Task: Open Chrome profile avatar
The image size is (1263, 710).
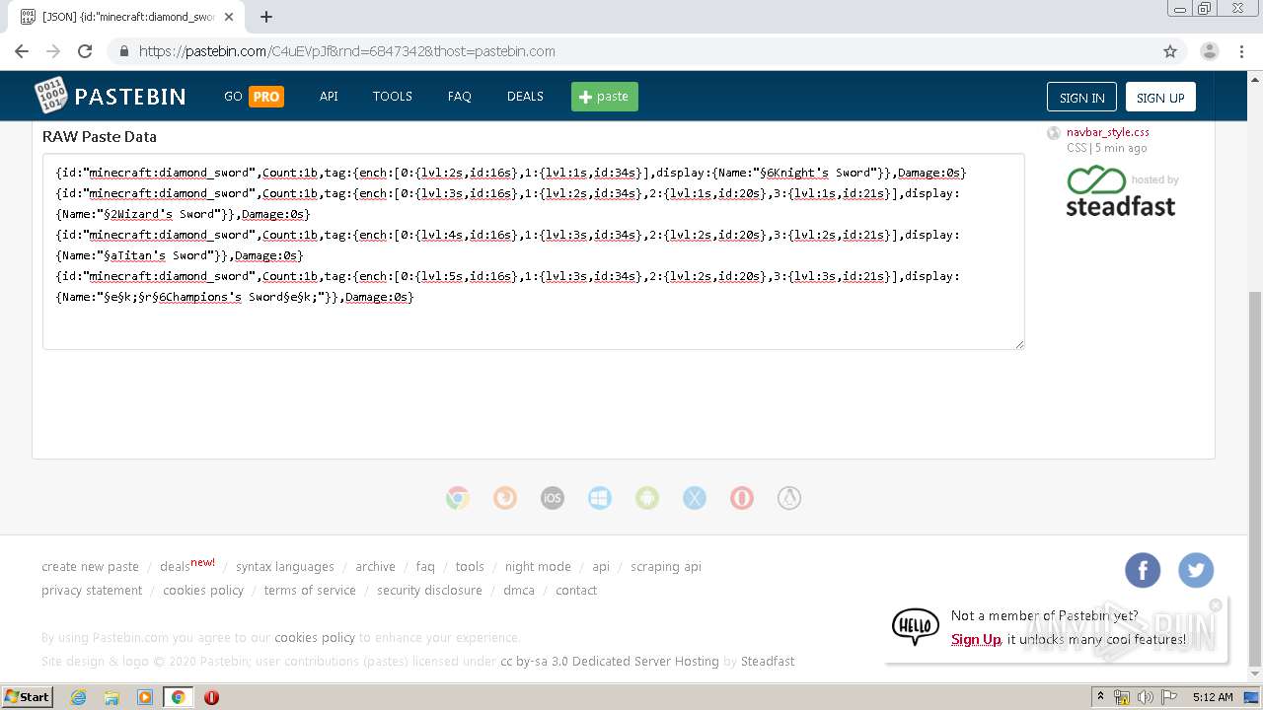Action: coord(1210,51)
